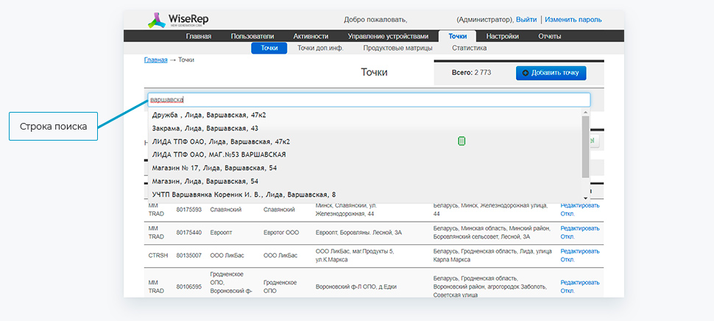Click Редактировать in the Славянский row
714x321 pixels.
[580, 205]
